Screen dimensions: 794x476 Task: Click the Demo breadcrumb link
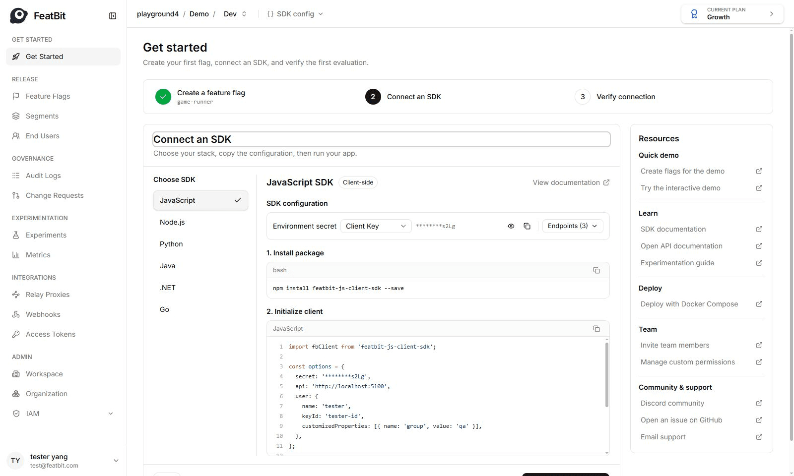tap(199, 14)
